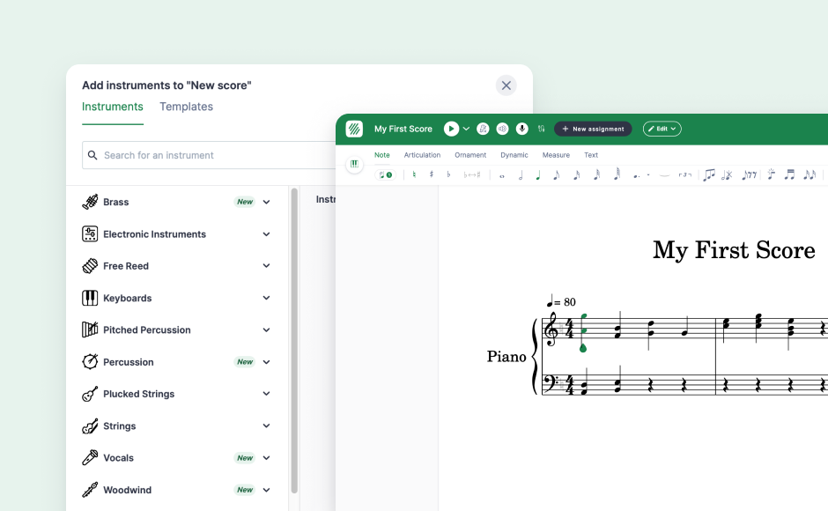
Task: Toggle the speaker volume icon
Action: [x=502, y=129]
